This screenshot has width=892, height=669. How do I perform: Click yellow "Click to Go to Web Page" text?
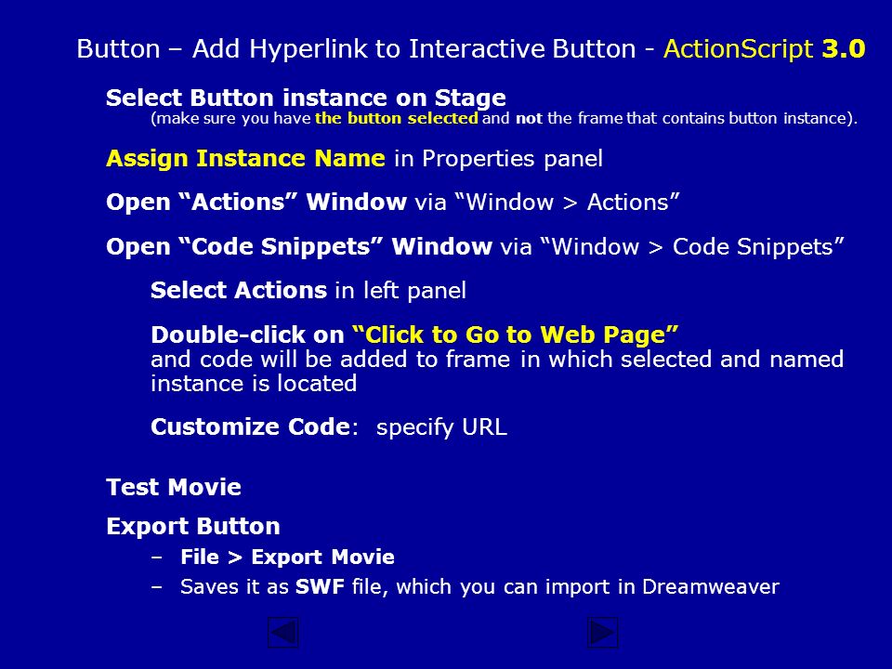[516, 335]
